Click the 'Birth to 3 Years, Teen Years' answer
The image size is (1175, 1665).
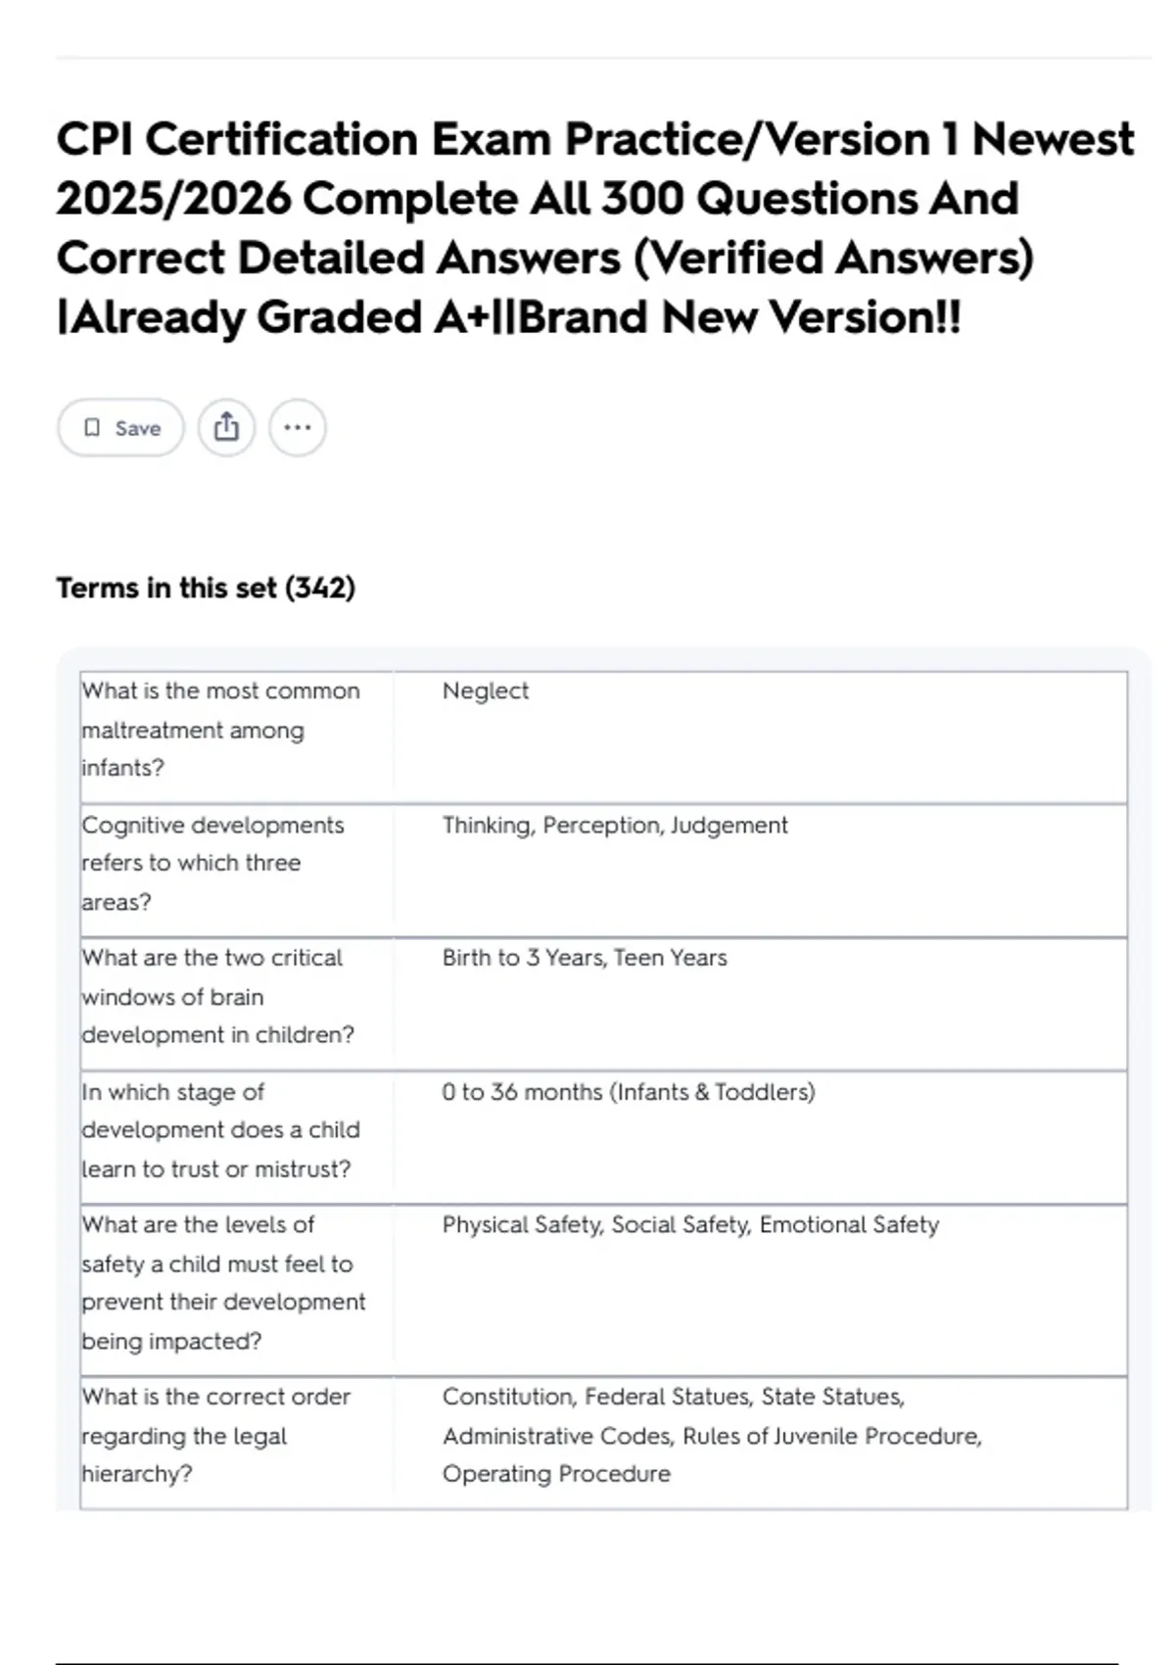pos(585,958)
